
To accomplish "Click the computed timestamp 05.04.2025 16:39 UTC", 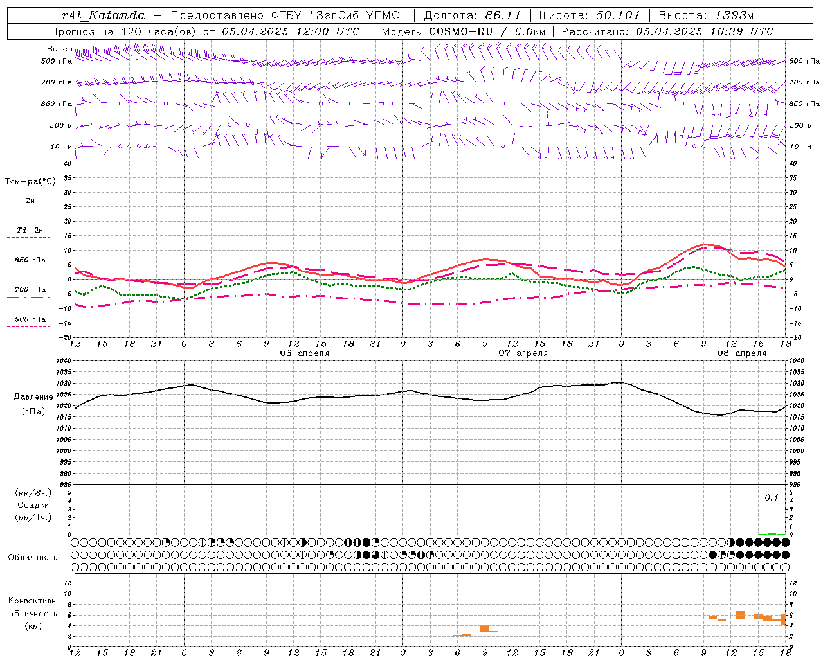I will point(705,31).
